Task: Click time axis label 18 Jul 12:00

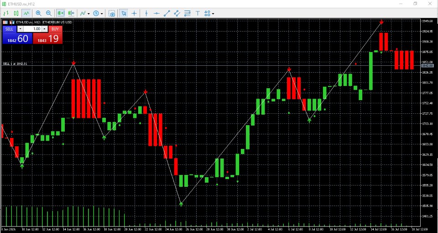Action: point(419,229)
